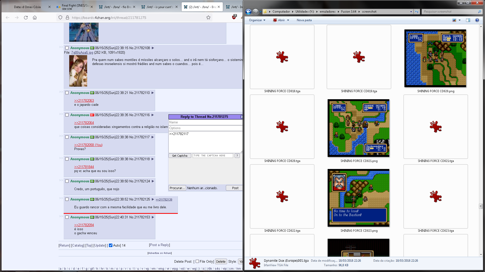This screenshot has width=485, height=272.
Task: Expand the Abrir dropdown arrow
Action: click(x=288, y=20)
